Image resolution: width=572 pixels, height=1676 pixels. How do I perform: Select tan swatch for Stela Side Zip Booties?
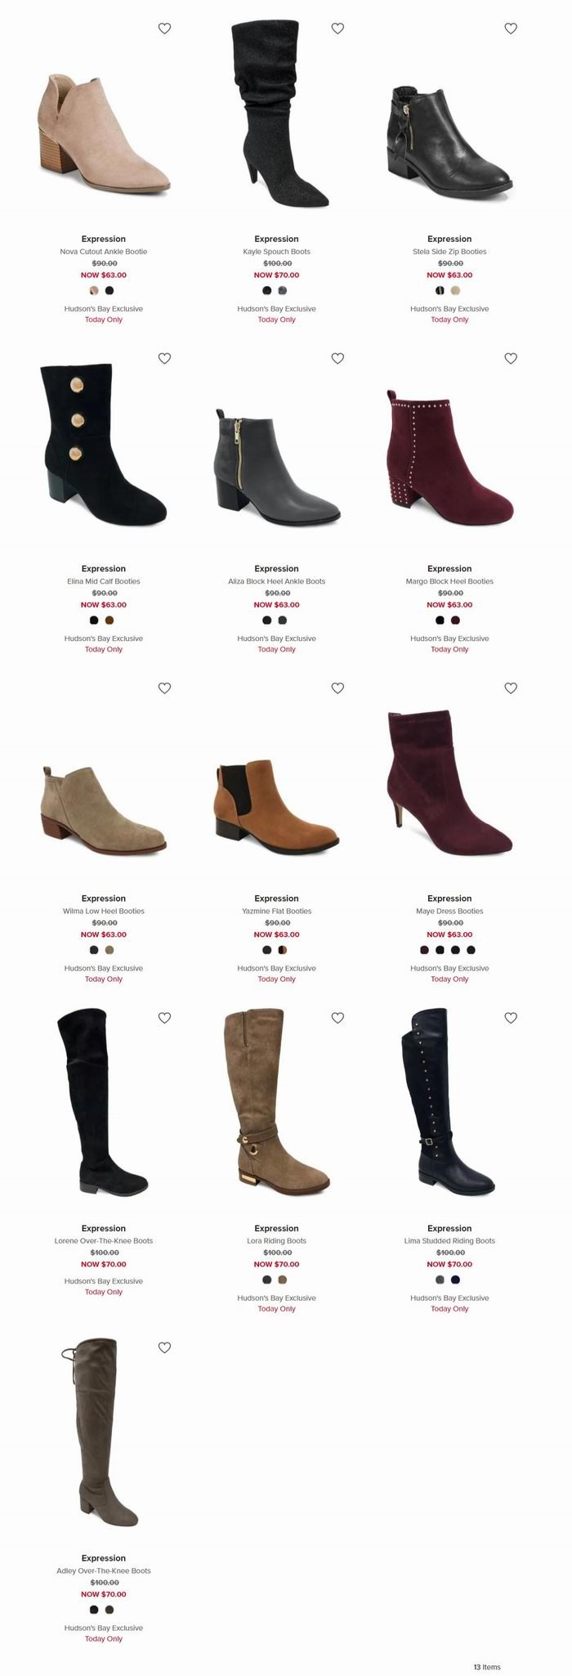pos(456,290)
